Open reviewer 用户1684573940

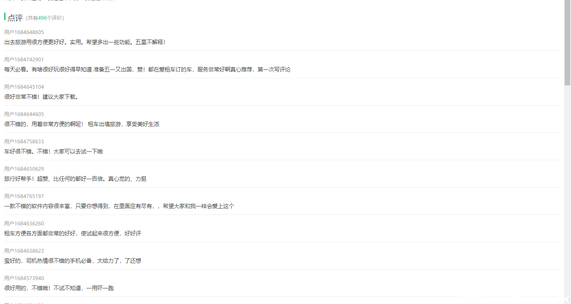pos(24,278)
